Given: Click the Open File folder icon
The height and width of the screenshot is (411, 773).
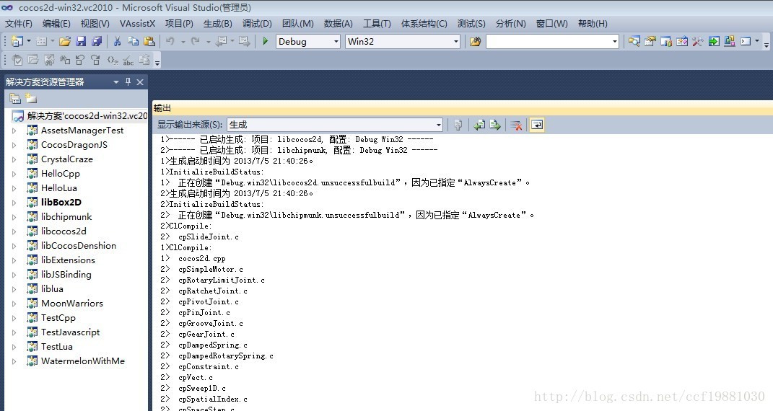Looking at the screenshot, I should tap(64, 41).
